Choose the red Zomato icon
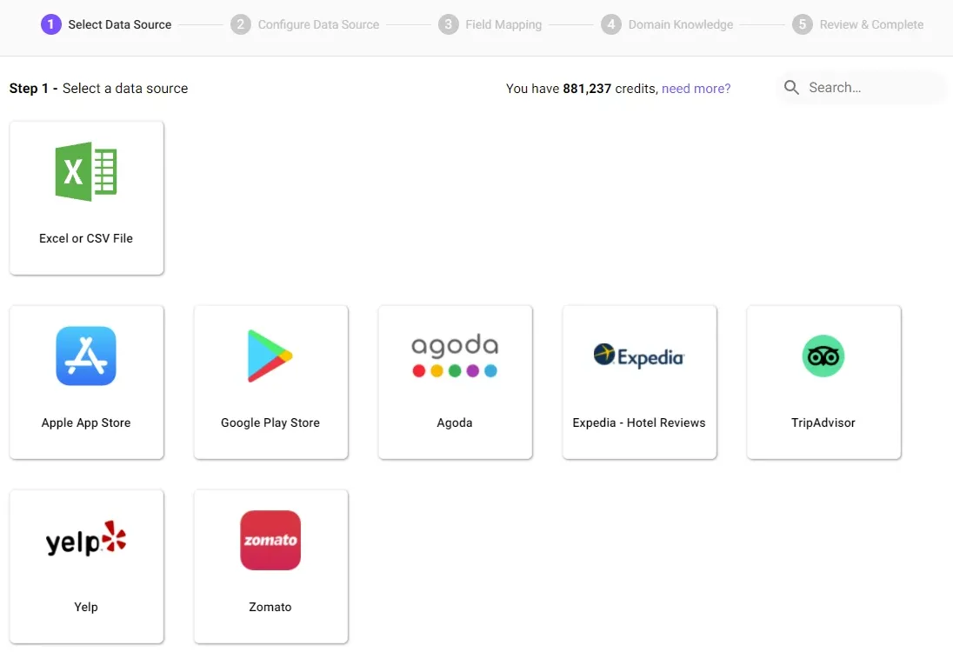The image size is (953, 652). click(270, 540)
